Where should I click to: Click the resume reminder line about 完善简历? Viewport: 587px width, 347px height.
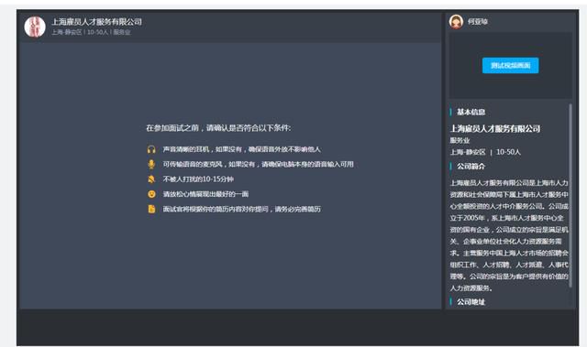pos(241,209)
